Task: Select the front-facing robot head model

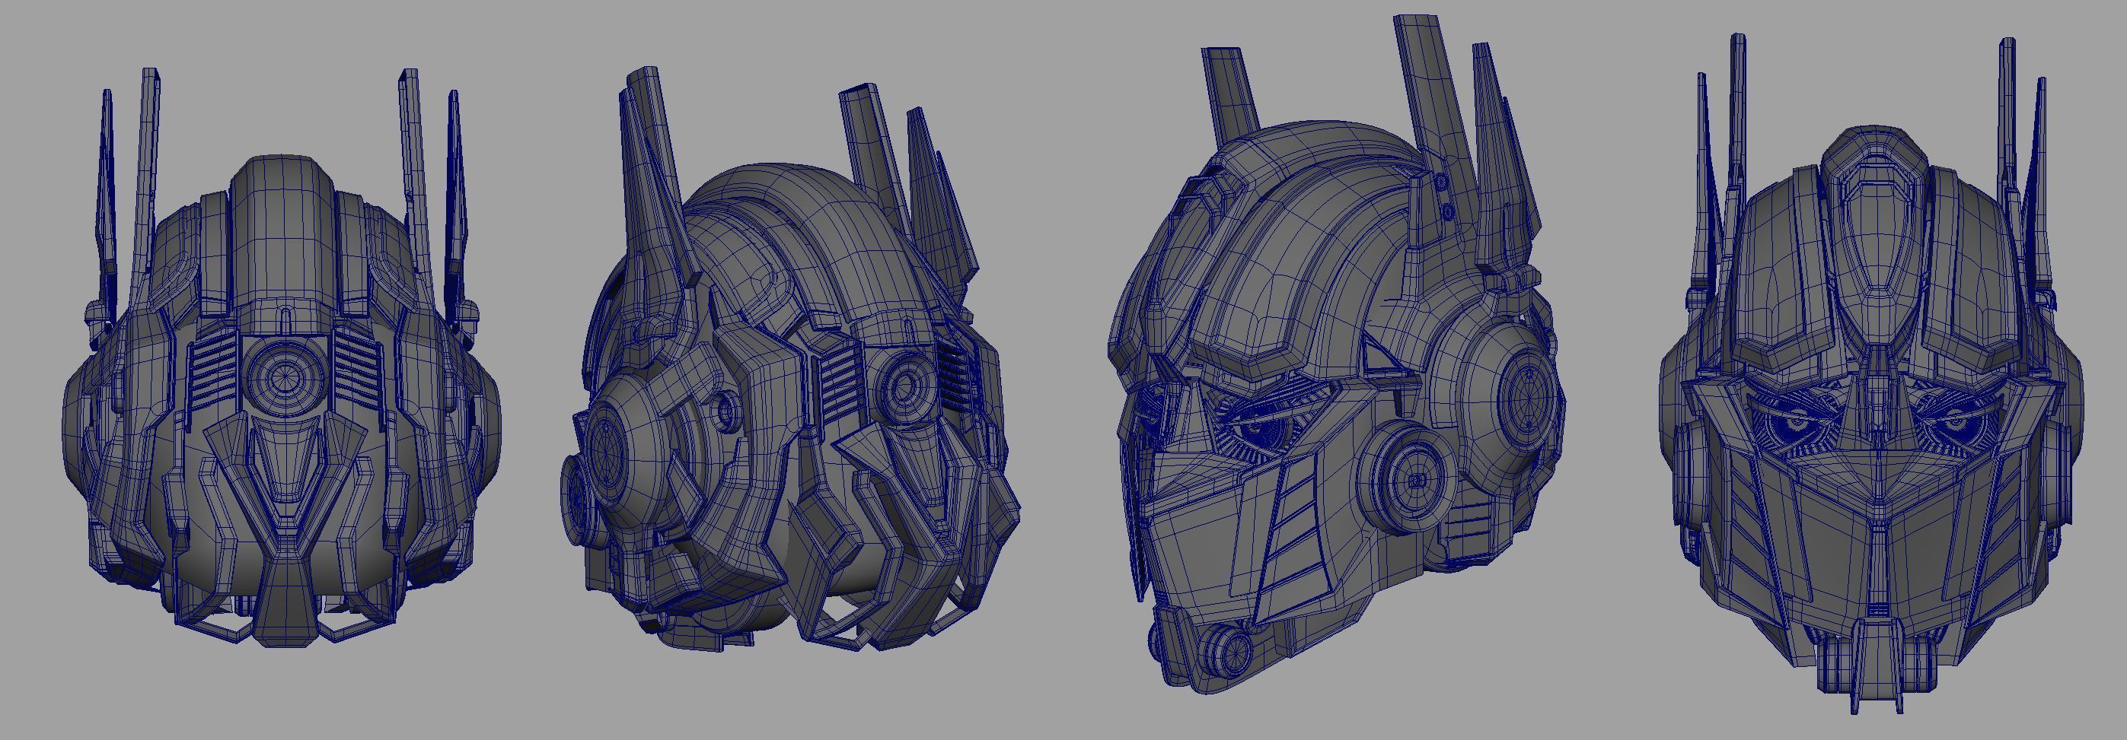Action: [1870, 373]
